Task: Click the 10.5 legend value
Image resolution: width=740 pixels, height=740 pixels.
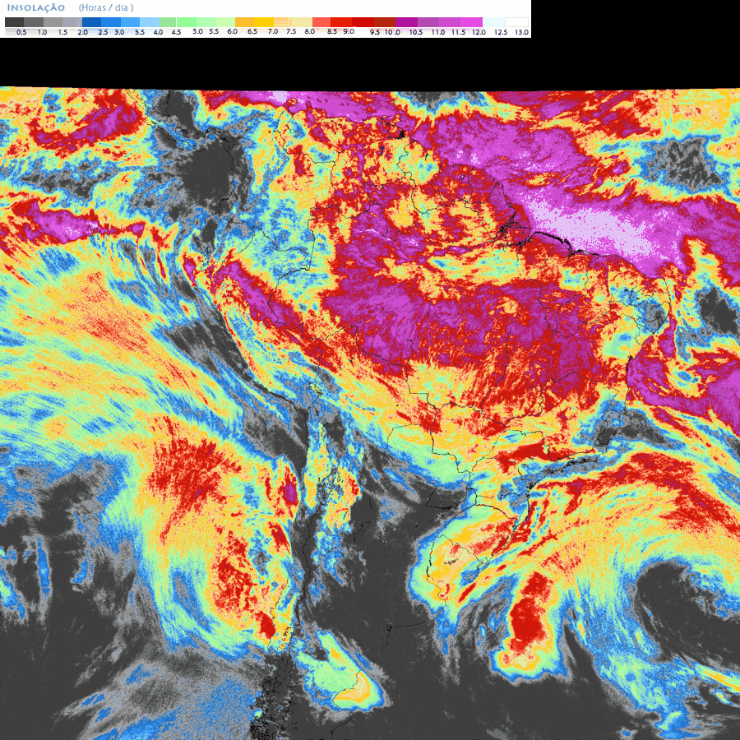Action: [x=416, y=32]
